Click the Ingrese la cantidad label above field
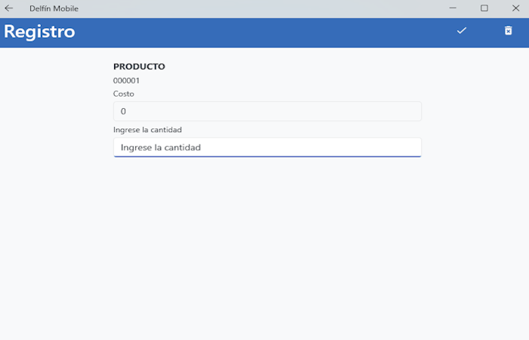Screen dimensions: 529x340 click(x=147, y=130)
